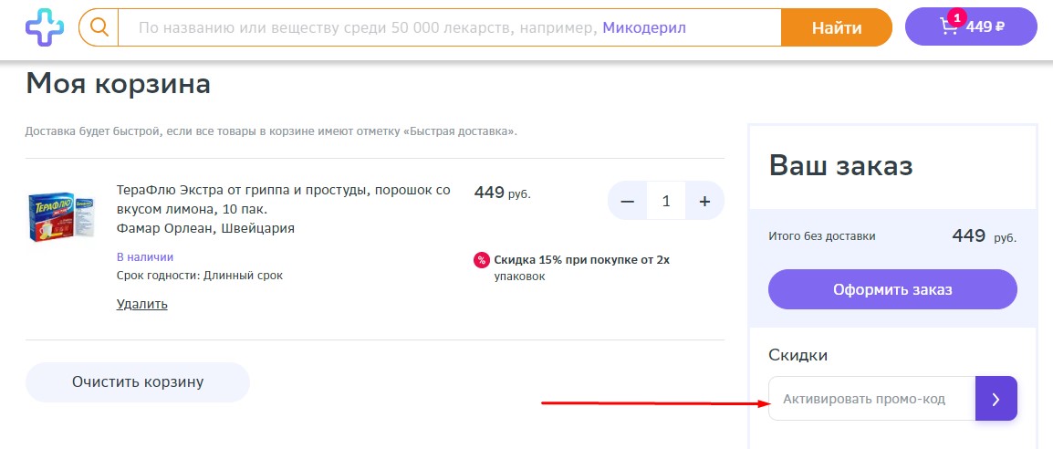Click the quantity field showing 1
The height and width of the screenshot is (449, 1053).
tap(666, 201)
